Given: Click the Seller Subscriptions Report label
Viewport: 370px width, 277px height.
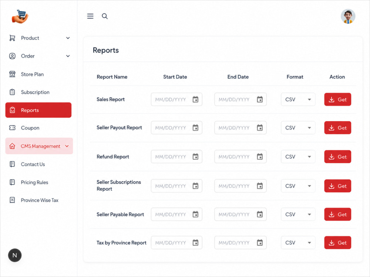Looking at the screenshot, I should pos(119,186).
